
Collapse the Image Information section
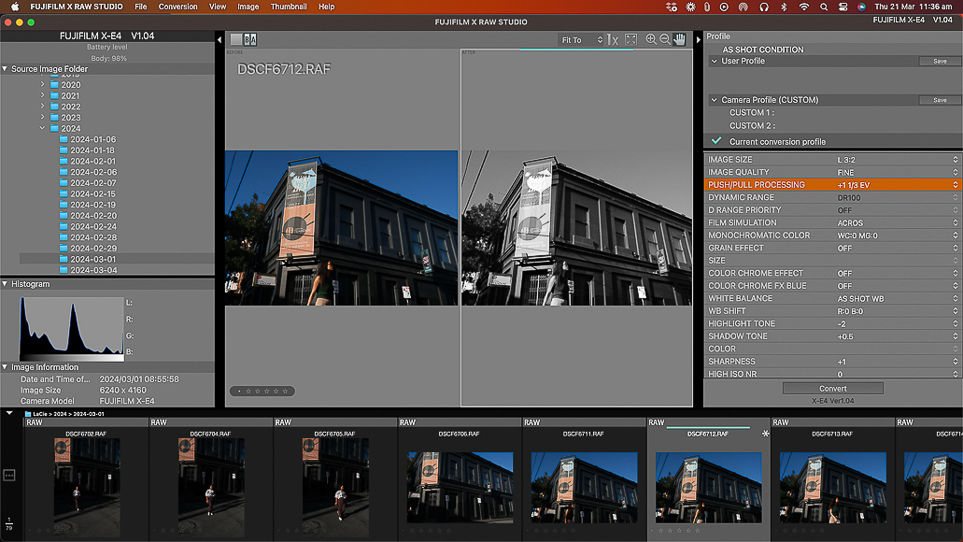pyautogui.click(x=5, y=367)
